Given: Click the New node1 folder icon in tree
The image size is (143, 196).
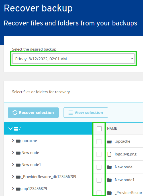Looking at the screenshot, I should tap(18, 165).
